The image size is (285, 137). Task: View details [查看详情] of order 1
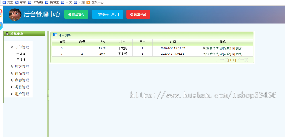tap(212, 54)
